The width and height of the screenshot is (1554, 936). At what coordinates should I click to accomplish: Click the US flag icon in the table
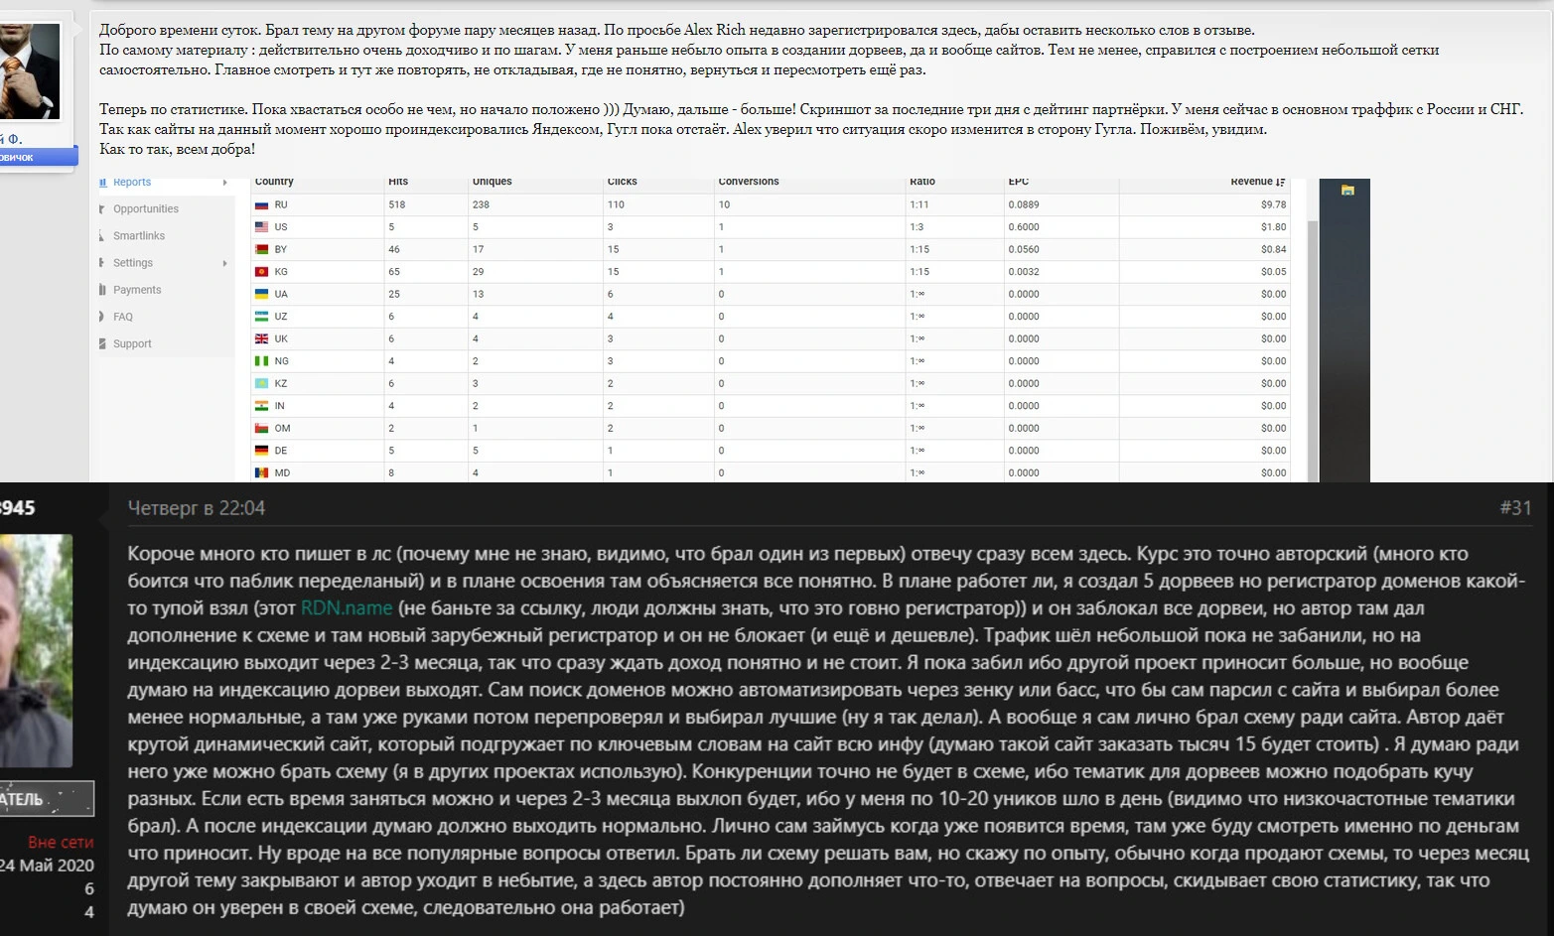click(261, 227)
